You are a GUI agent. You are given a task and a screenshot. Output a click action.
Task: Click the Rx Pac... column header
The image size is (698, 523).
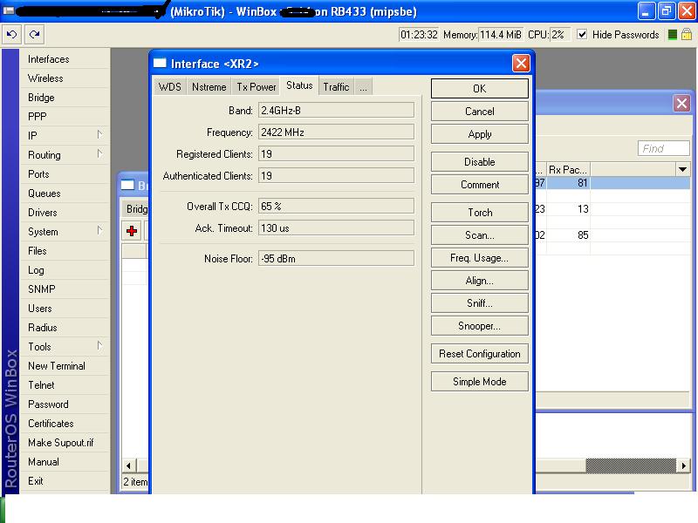coord(568,169)
